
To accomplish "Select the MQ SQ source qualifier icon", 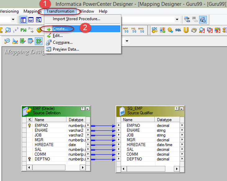I will 133,30.
